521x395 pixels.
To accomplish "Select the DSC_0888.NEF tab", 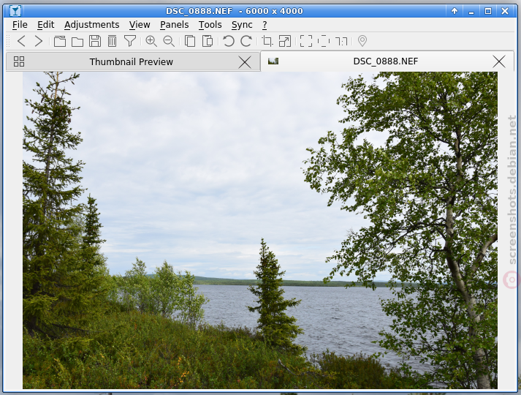I will coord(387,61).
